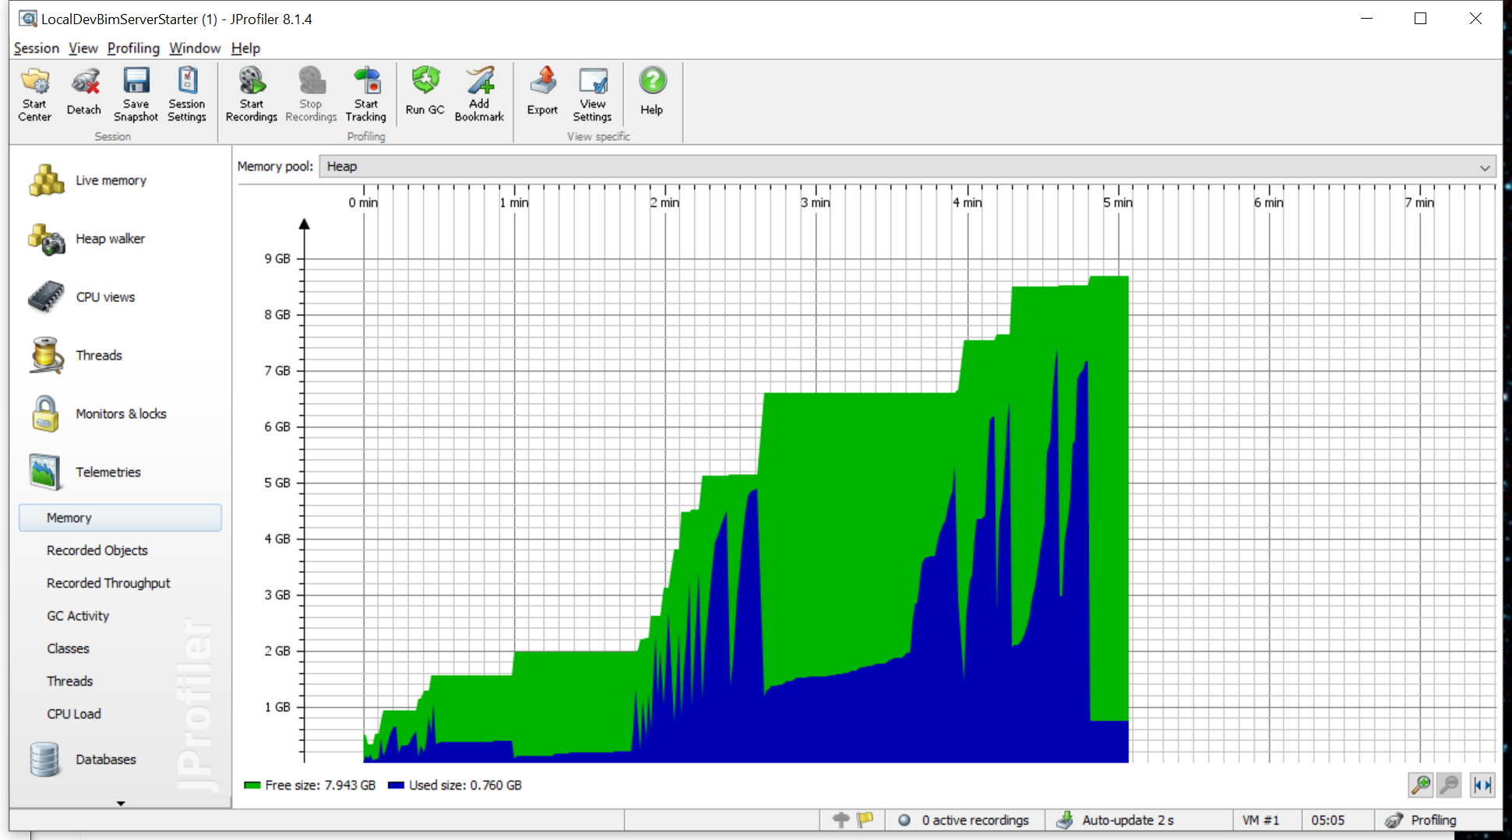Select GC Activity telemetry view
The width and height of the screenshot is (1512, 840).
pyautogui.click(x=78, y=616)
